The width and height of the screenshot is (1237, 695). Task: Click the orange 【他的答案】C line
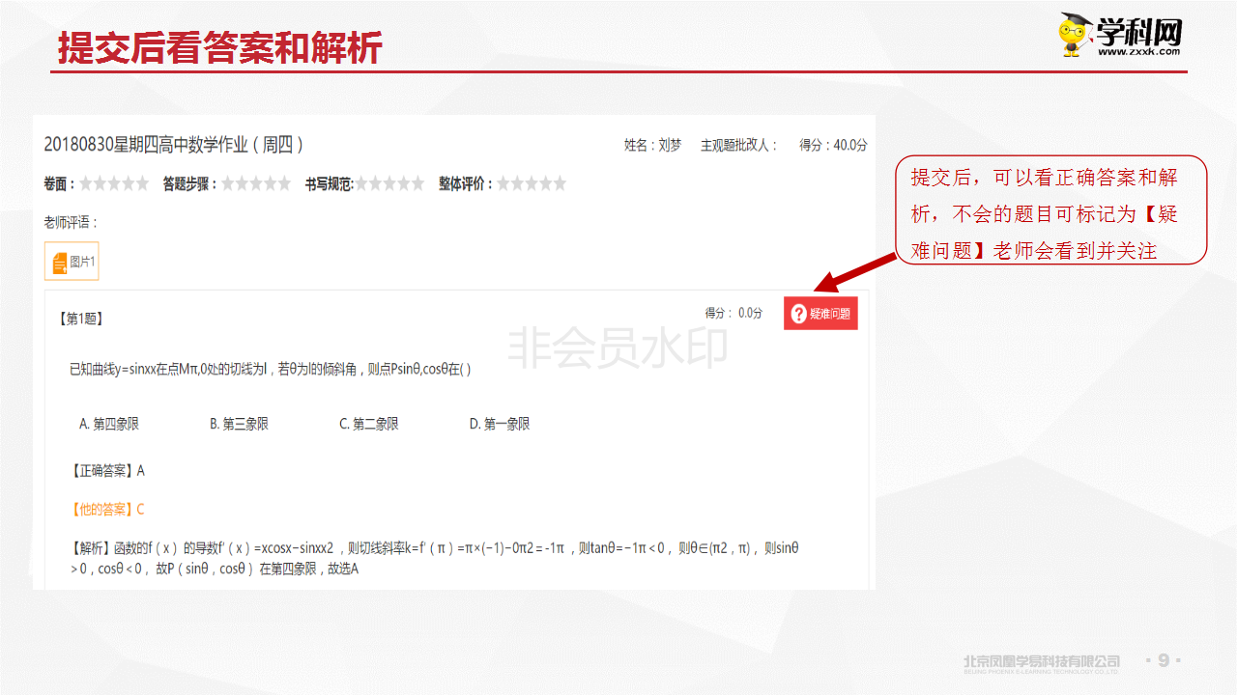tap(107, 510)
